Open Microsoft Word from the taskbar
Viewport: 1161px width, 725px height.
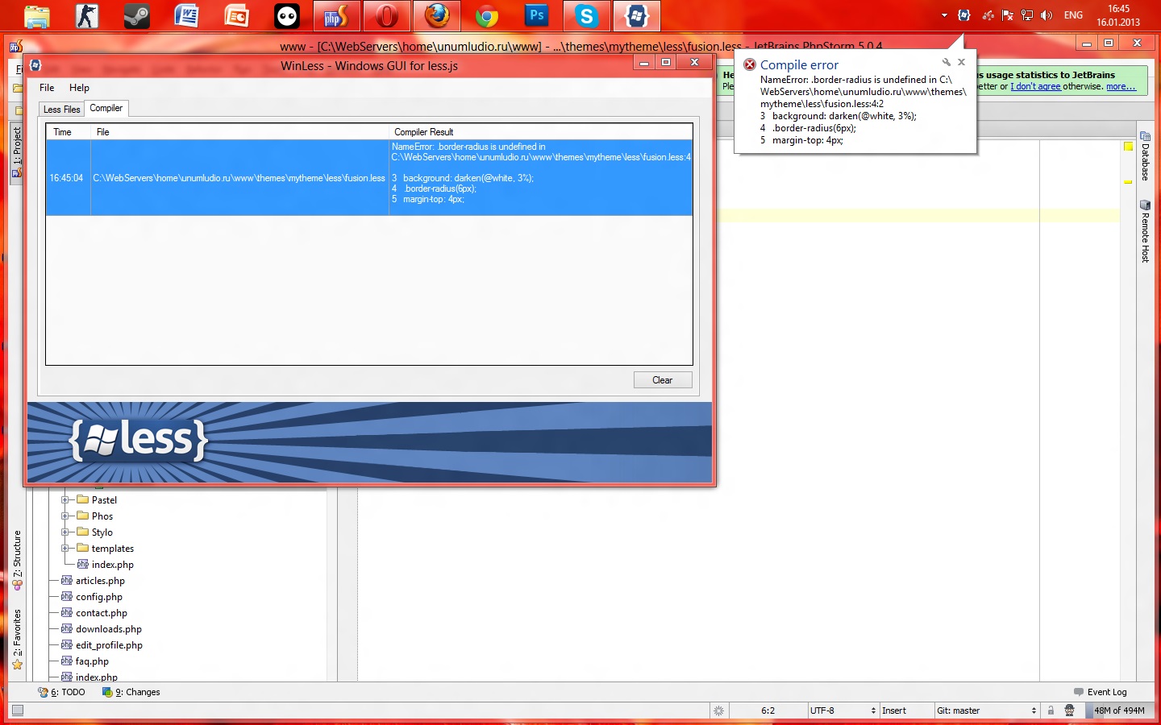186,16
